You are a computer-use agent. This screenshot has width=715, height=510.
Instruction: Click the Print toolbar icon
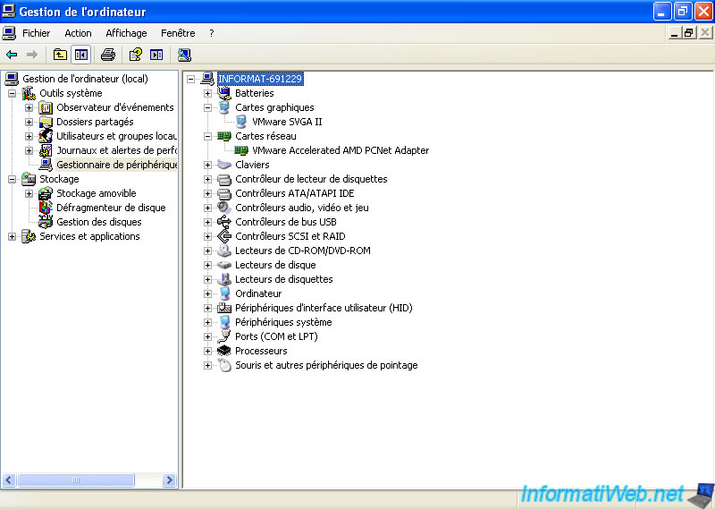click(x=108, y=55)
